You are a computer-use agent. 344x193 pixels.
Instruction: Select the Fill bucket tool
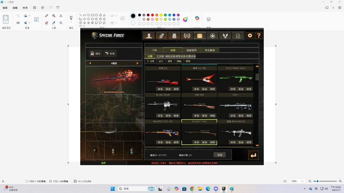(x=54, y=16)
